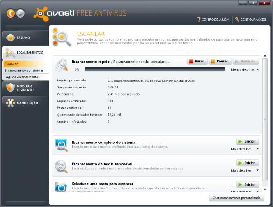Open the Módulos Residentes section
The image size is (273, 207).
pyautogui.click(x=24, y=88)
